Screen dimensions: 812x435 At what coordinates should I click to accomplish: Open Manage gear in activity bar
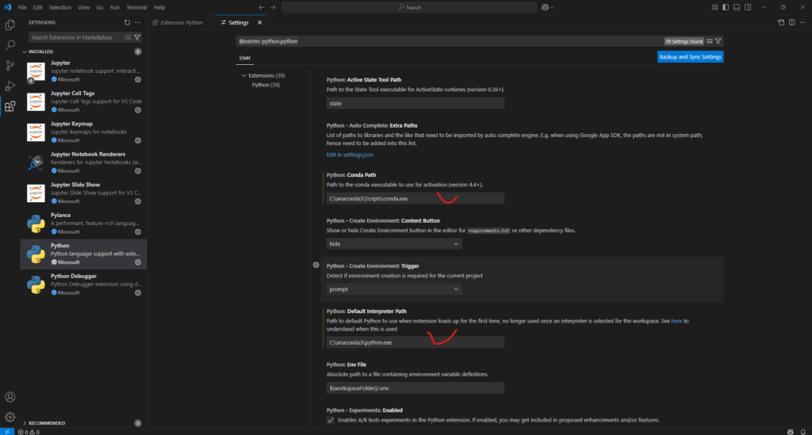point(10,417)
